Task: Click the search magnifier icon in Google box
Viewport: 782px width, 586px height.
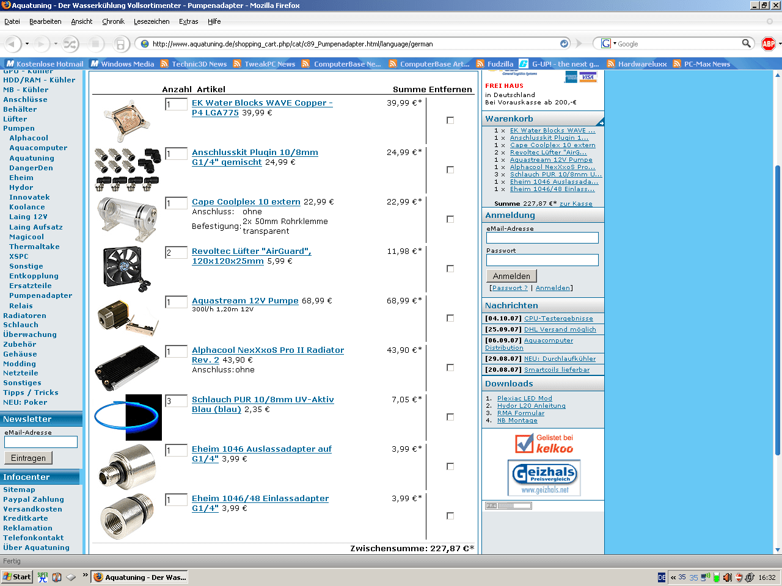Action: (x=746, y=43)
